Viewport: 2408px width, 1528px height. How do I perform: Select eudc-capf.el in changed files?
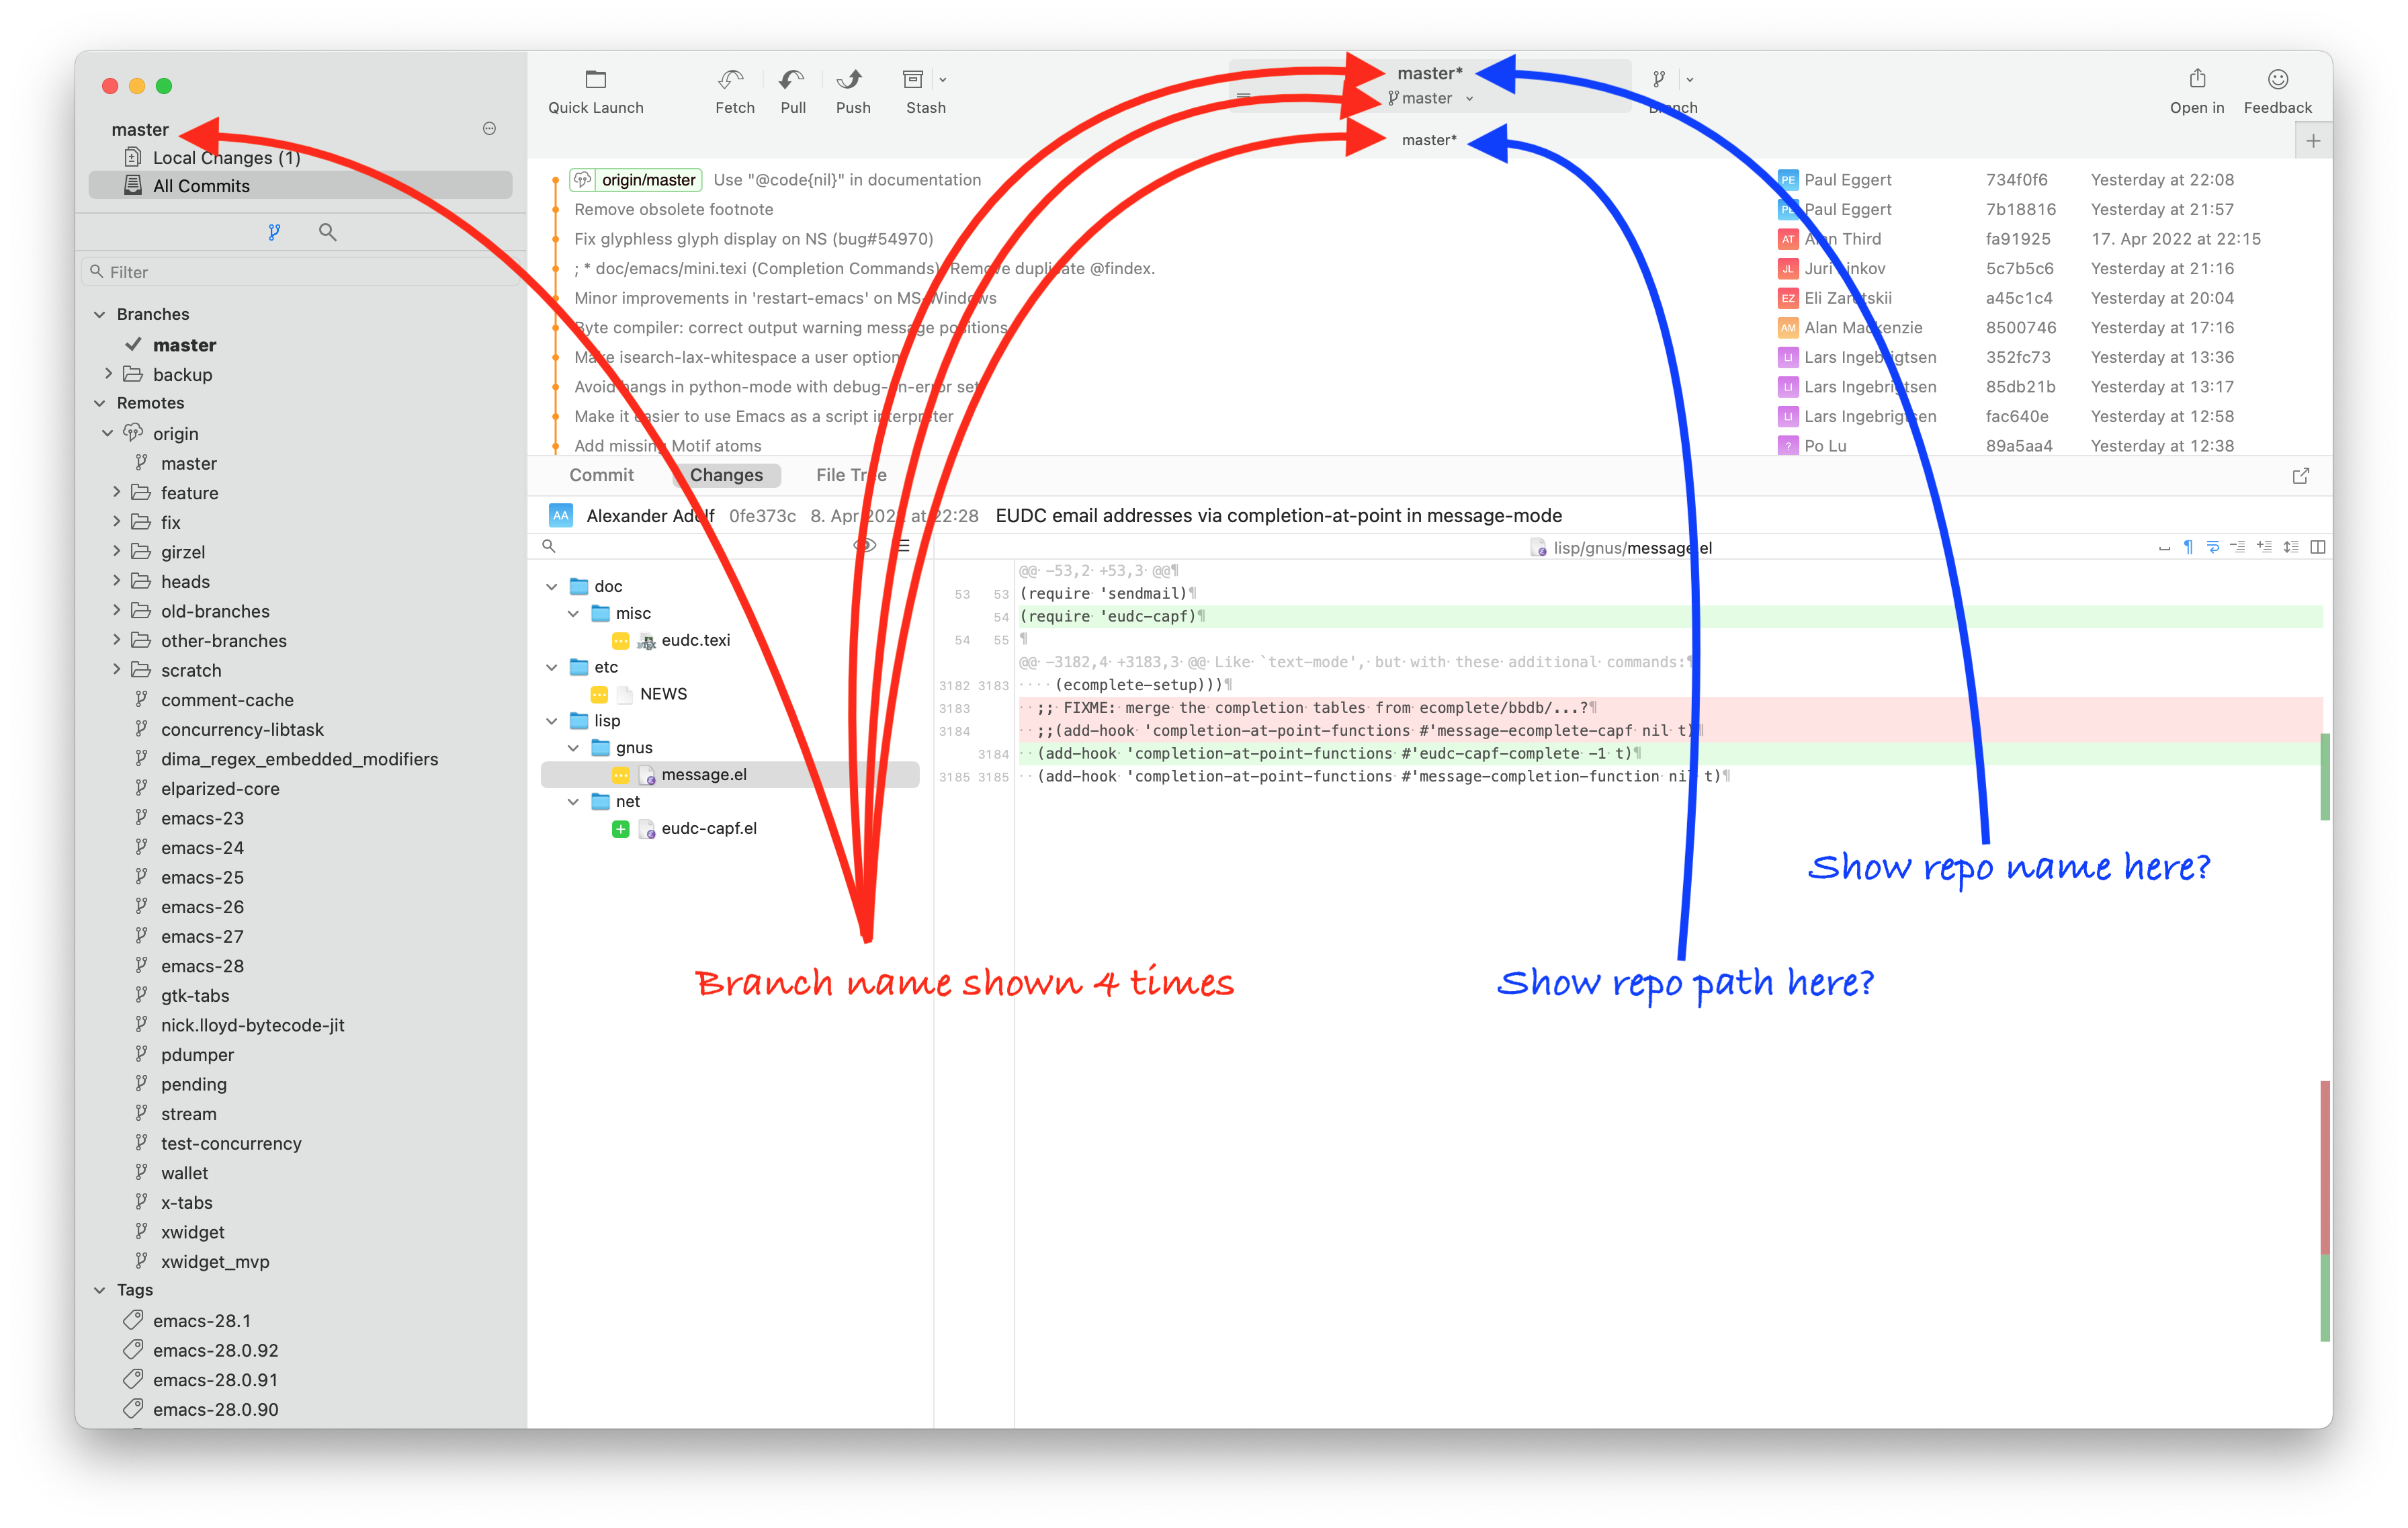point(708,828)
